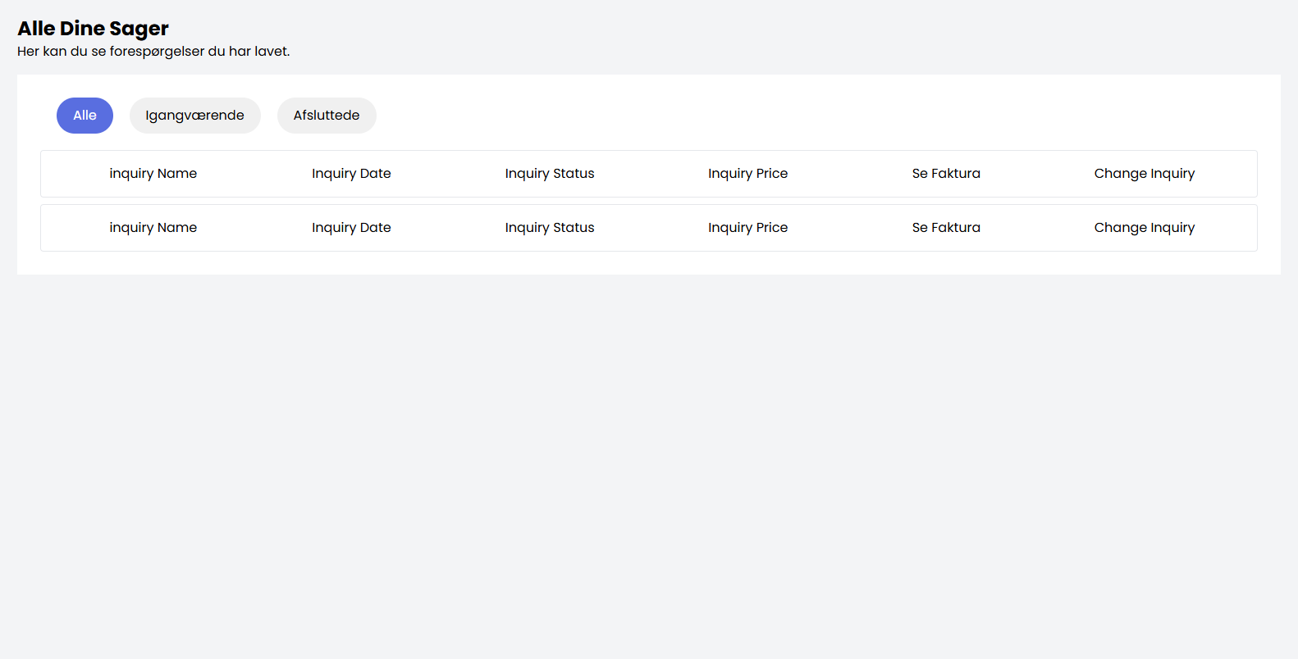Click Inquiry Price in the first row
The width and height of the screenshot is (1298, 659).
pyautogui.click(x=747, y=174)
